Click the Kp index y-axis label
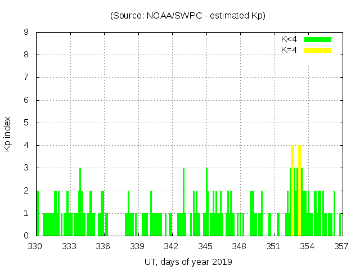360x270 pixels. 8,134
